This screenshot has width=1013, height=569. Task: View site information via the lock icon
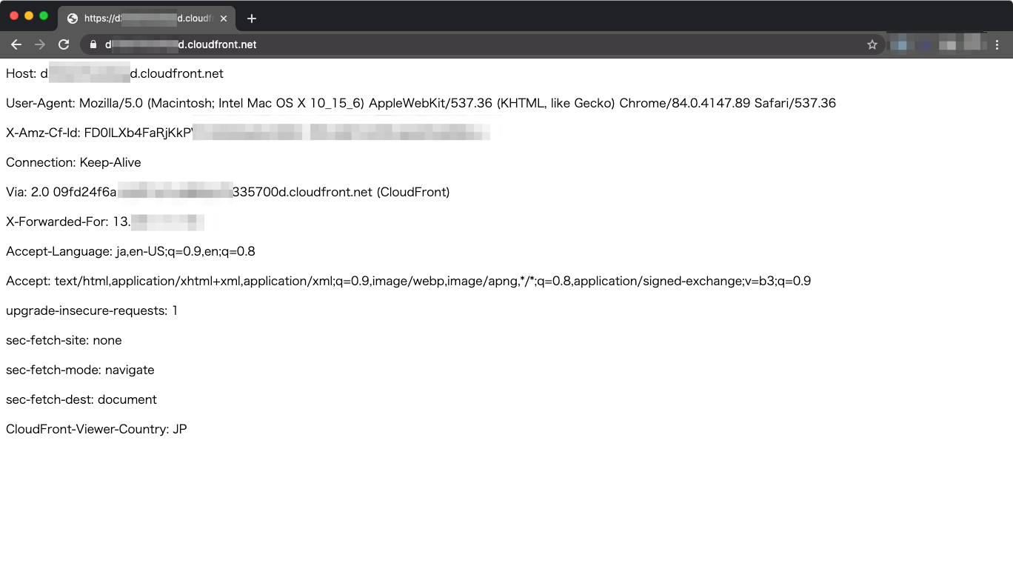[93, 44]
